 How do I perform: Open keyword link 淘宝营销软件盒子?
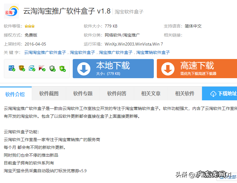click(x=153, y=52)
